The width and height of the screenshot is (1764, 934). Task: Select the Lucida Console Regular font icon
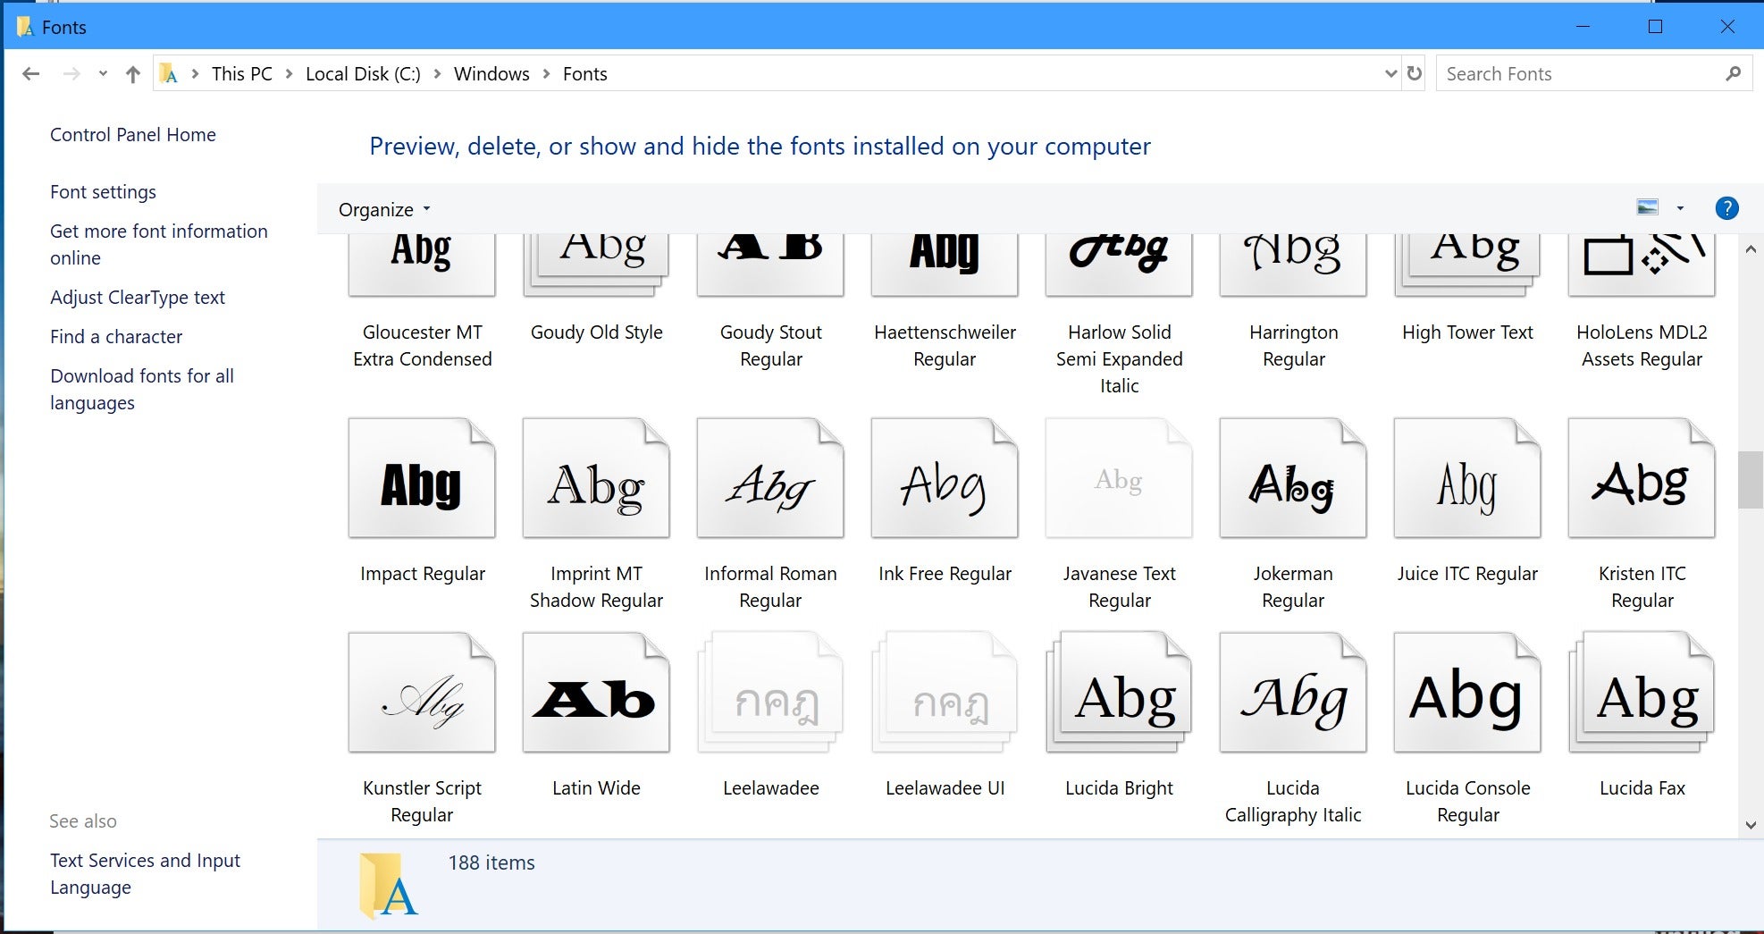click(1467, 693)
